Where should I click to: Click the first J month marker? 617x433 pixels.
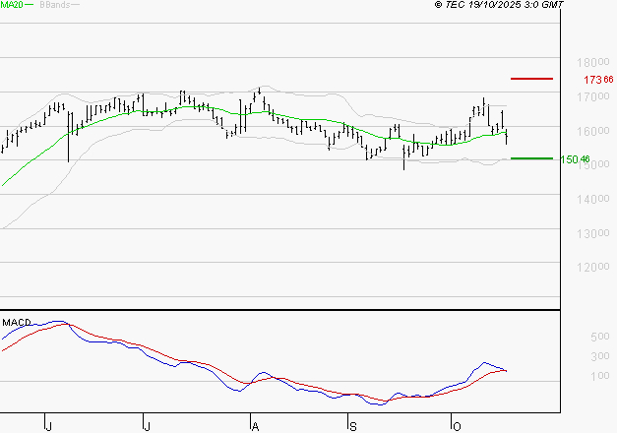[x=48, y=427]
